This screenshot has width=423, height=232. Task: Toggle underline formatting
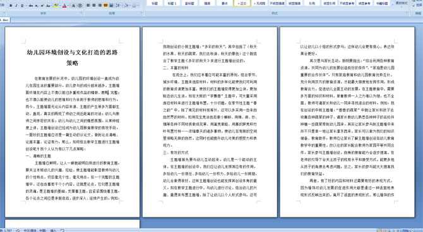pyautogui.click(x=22, y=6)
